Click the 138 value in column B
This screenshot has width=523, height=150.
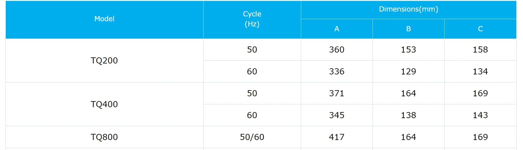pos(409,115)
